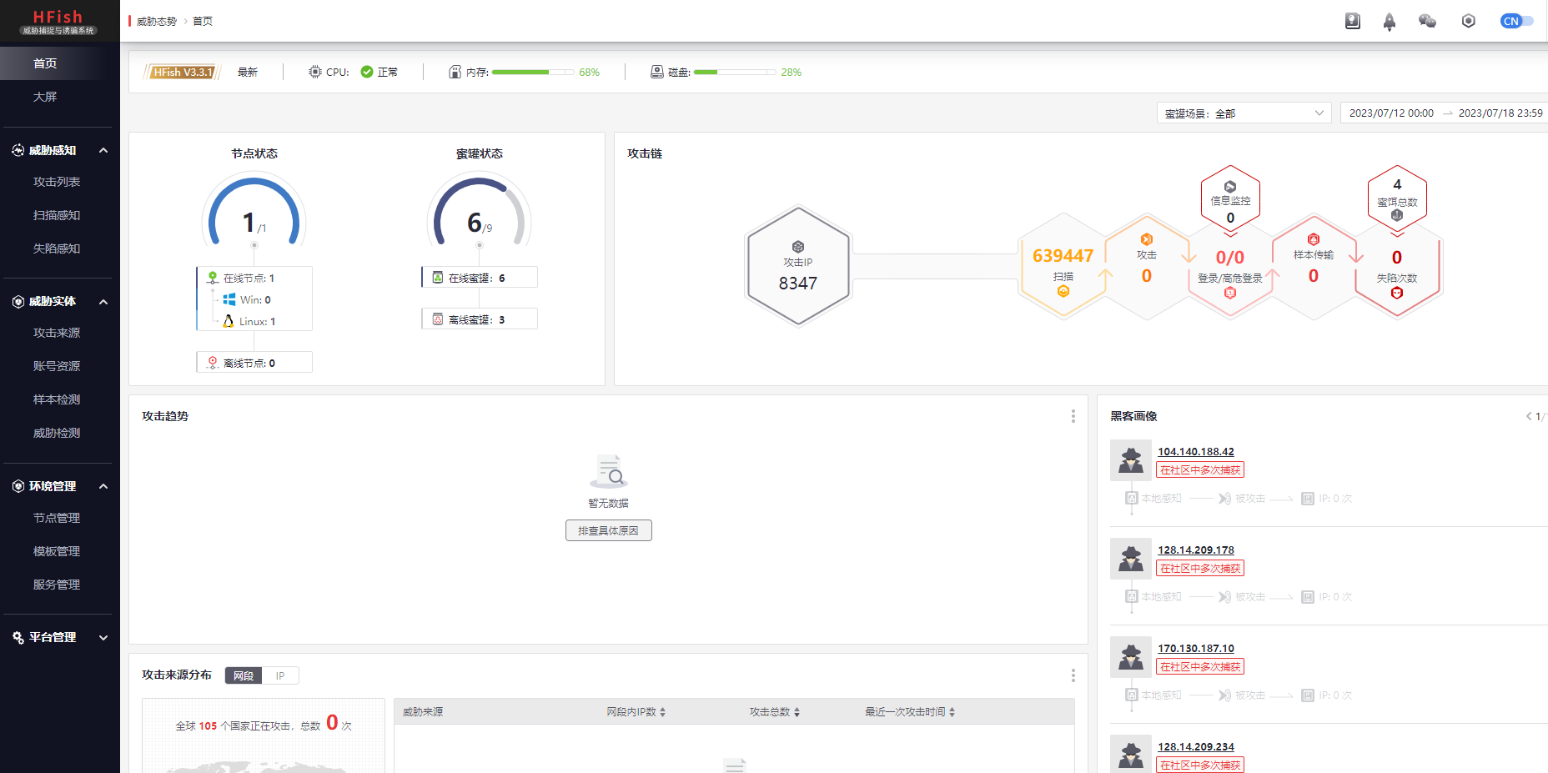Open the WeChat chat icon
This screenshot has width=1548, height=773.
click(1427, 21)
